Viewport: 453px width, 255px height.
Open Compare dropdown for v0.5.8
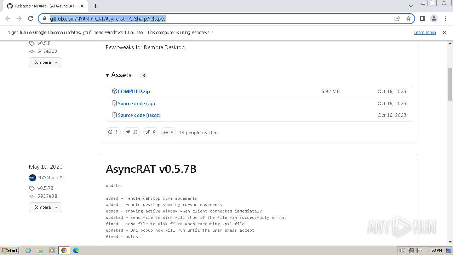[45, 62]
